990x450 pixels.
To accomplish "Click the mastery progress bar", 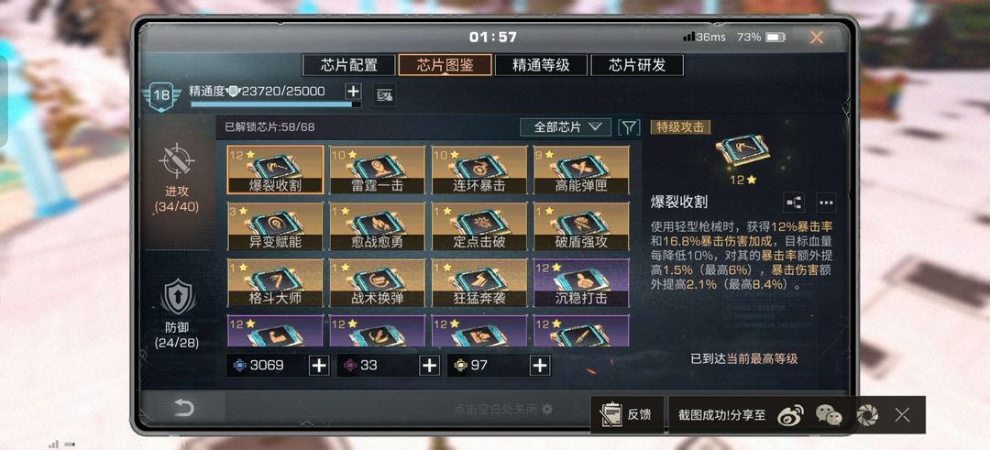I will 276,104.
